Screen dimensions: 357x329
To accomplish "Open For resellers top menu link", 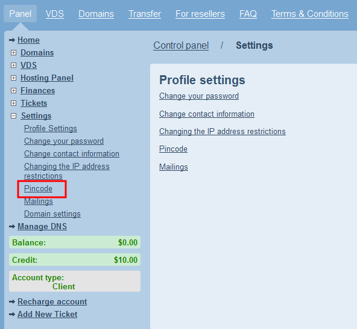I will [x=200, y=14].
